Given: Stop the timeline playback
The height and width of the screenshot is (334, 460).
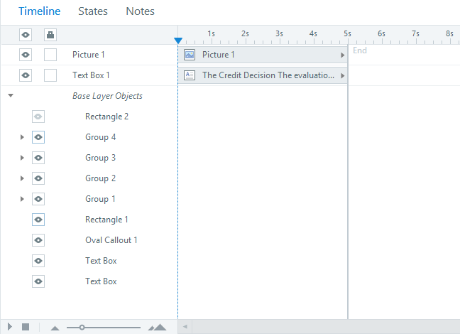Looking at the screenshot, I should pos(26,327).
